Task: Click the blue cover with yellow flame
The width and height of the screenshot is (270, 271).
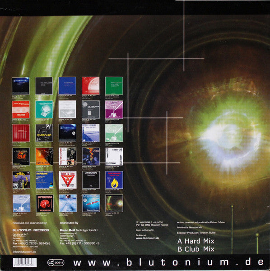Action: (114, 180)
